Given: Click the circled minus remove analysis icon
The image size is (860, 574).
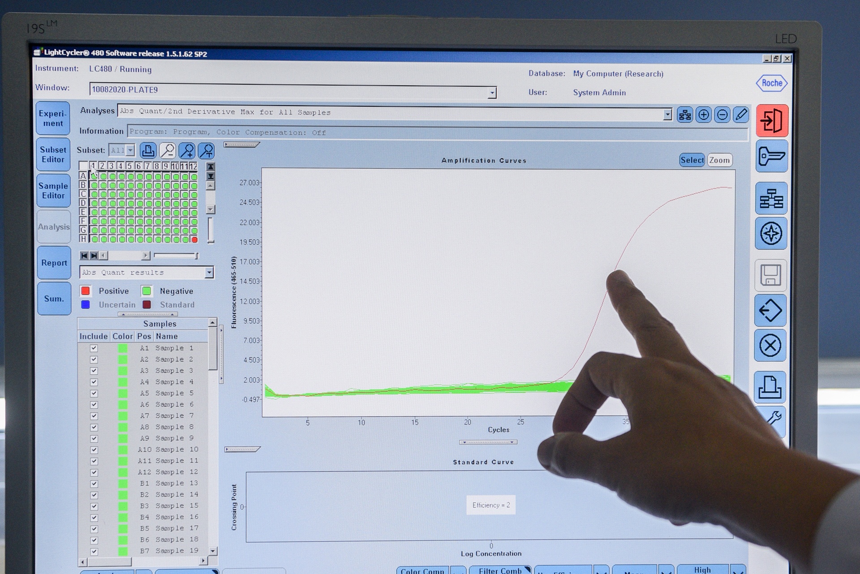Looking at the screenshot, I should click(x=722, y=115).
